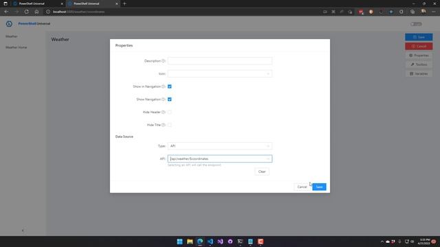Switch to the first PowerShell Universal tab
The width and height of the screenshot is (440, 247).
tap(38, 3)
